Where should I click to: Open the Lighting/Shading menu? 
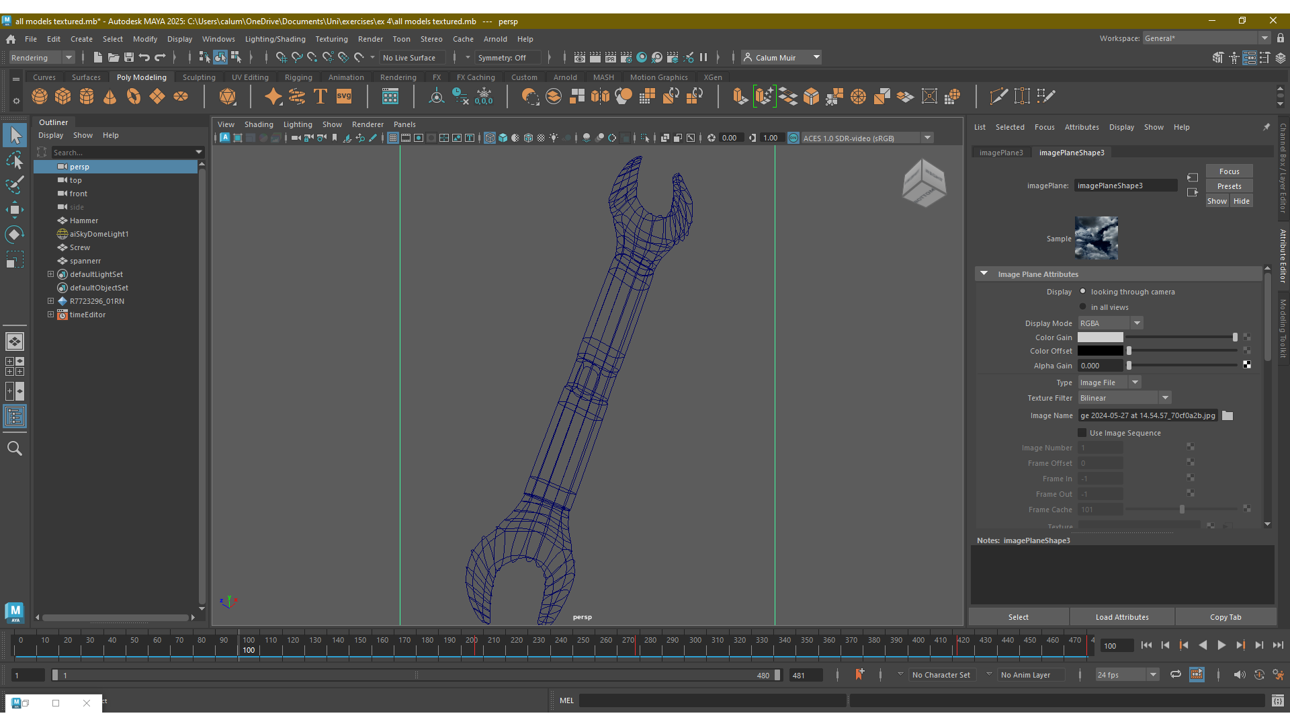(275, 39)
